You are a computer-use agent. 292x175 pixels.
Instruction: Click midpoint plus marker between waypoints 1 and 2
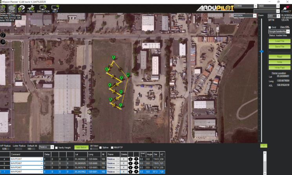click(x=110, y=67)
